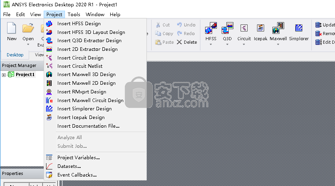Choose Insert Simplorer Design

(x=95, y=109)
